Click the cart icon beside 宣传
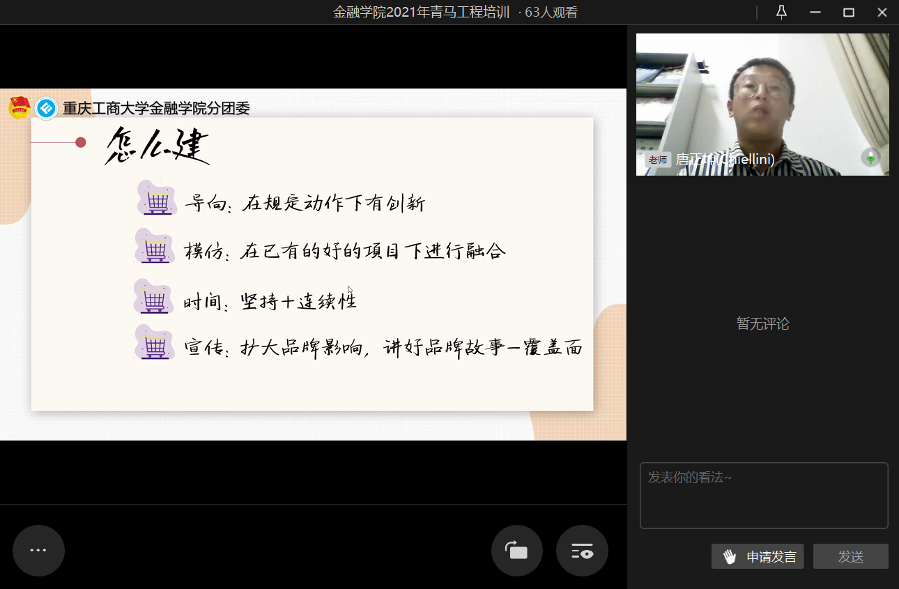The width and height of the screenshot is (899, 589). click(154, 344)
